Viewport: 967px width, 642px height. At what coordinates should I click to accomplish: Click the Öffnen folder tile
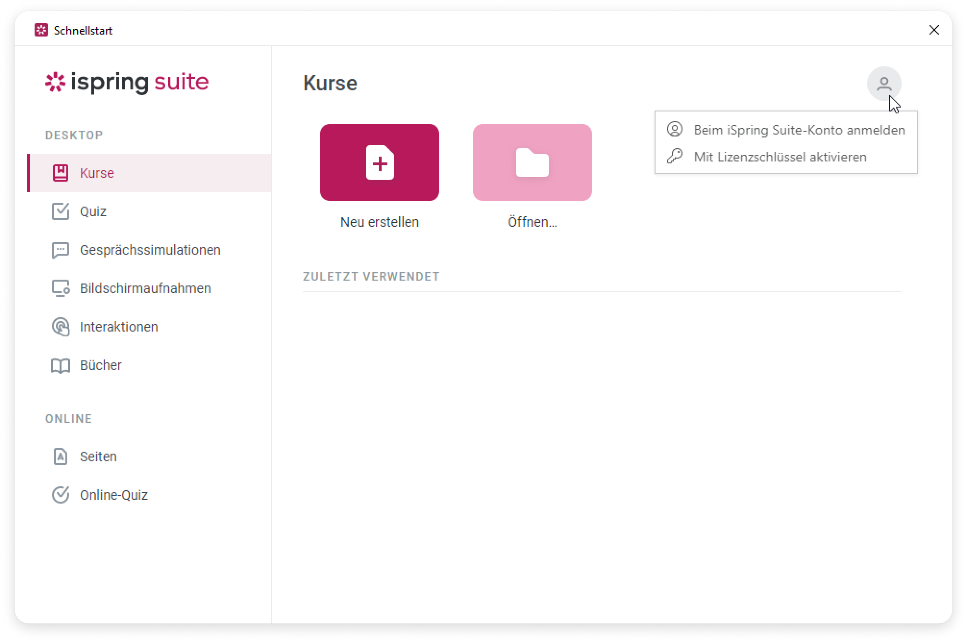[532, 162]
